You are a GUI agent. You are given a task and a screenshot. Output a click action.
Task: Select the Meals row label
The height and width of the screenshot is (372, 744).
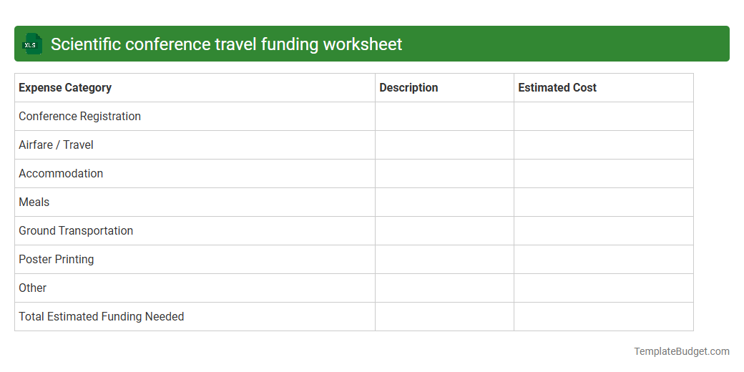pyautogui.click(x=34, y=202)
